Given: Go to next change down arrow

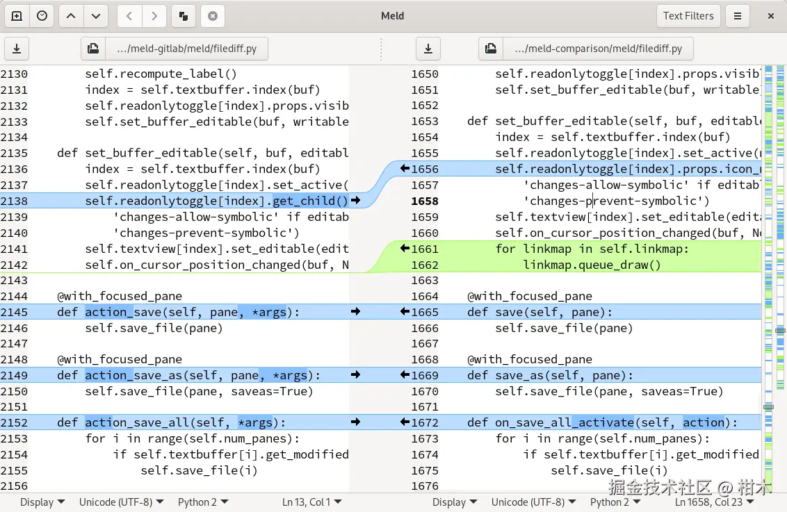Looking at the screenshot, I should pos(96,16).
